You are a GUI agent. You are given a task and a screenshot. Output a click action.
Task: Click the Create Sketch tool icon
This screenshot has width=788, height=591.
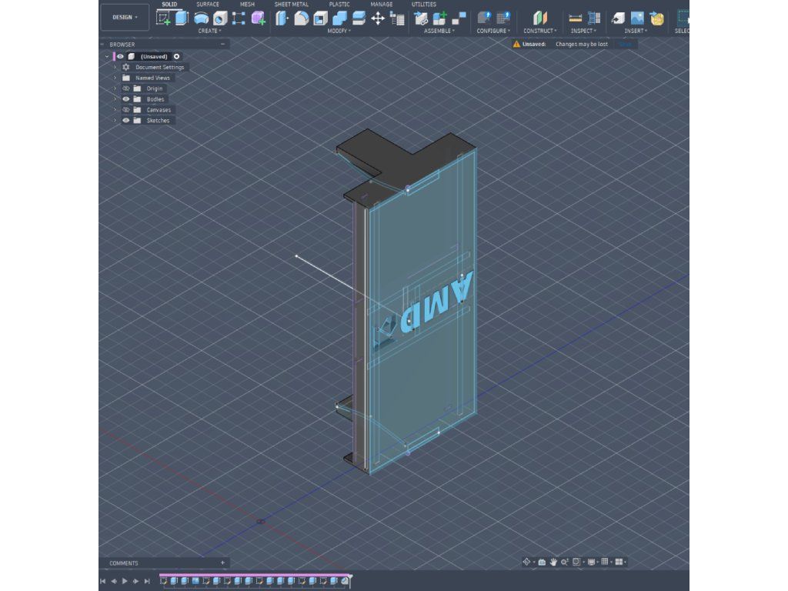point(163,18)
